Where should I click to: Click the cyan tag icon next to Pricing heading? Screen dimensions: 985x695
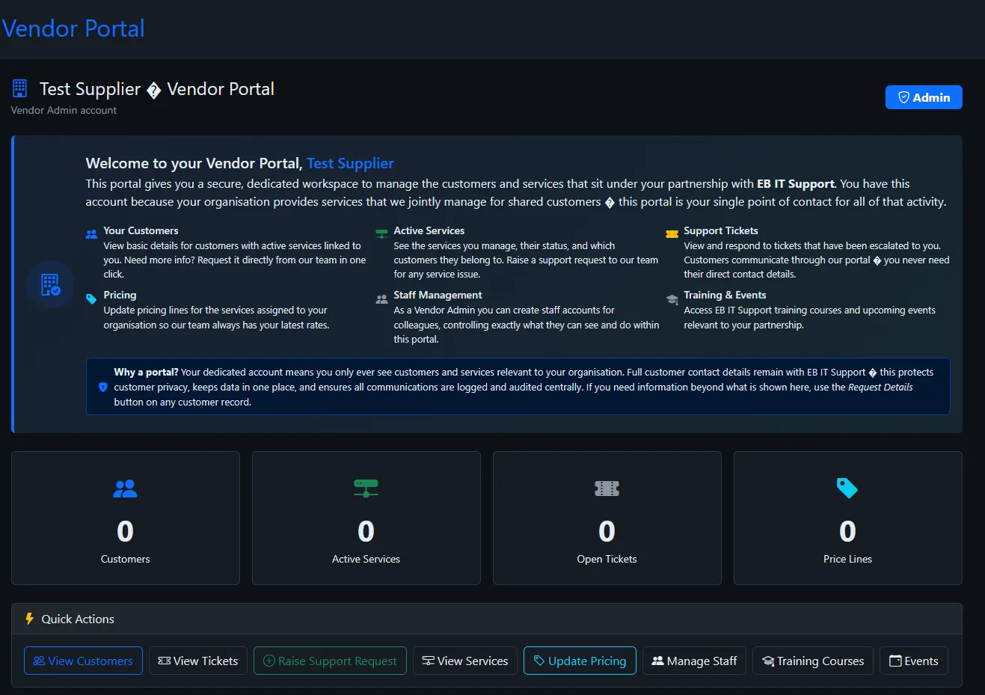[91, 298]
